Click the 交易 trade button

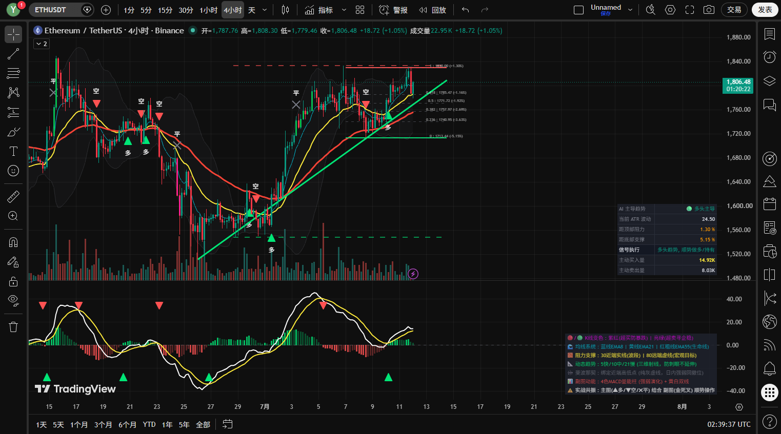[734, 10]
